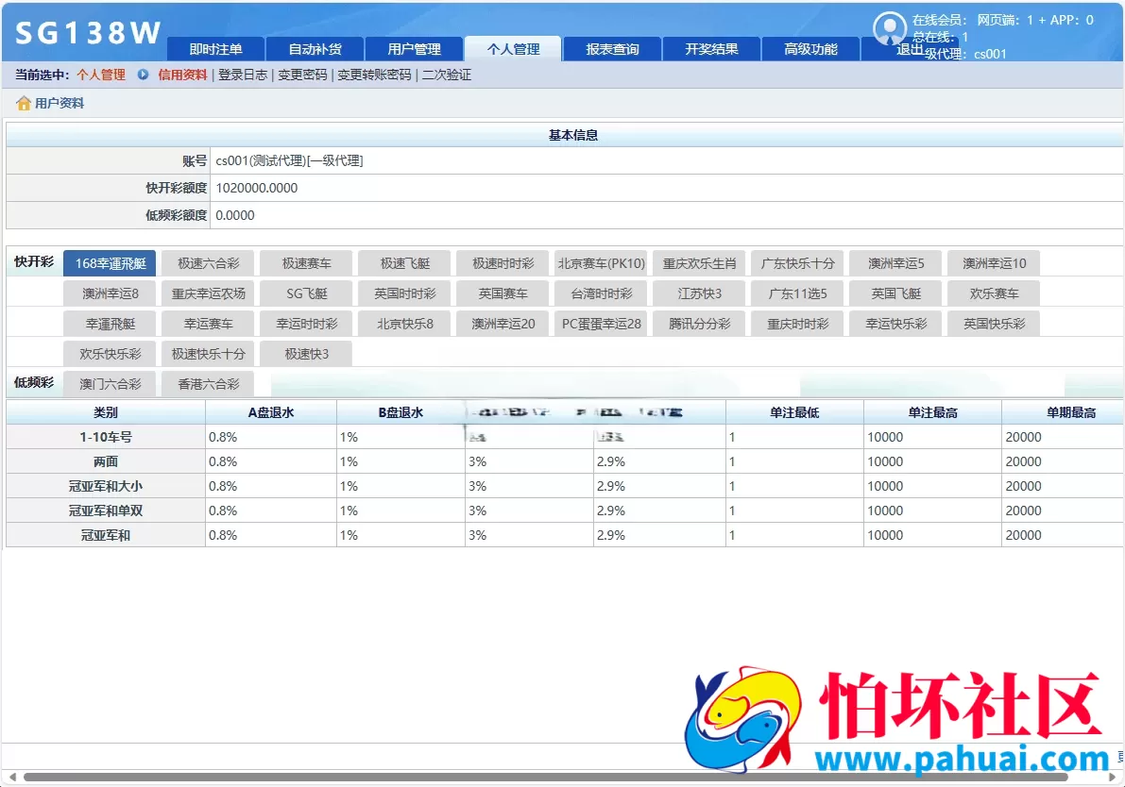Select the 澳洲幸运5 button
Viewport: 1125px width, 787px height.
(x=896, y=263)
